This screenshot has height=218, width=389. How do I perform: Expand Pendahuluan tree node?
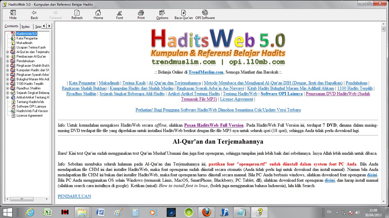click(7, 61)
